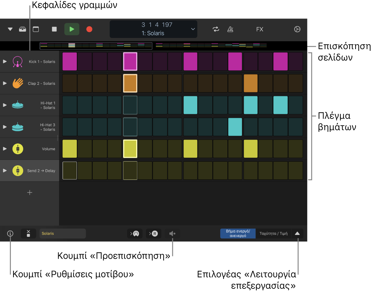Open the navigation dropdown triangle in control bar

point(10,29)
